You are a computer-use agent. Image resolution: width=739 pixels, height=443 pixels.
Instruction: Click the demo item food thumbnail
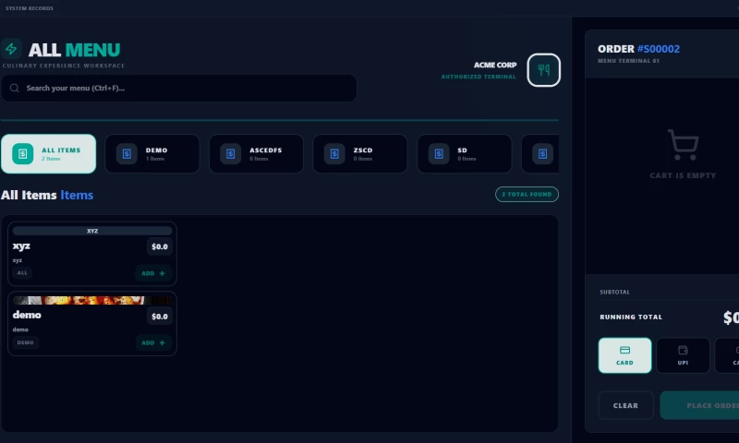pos(92,300)
